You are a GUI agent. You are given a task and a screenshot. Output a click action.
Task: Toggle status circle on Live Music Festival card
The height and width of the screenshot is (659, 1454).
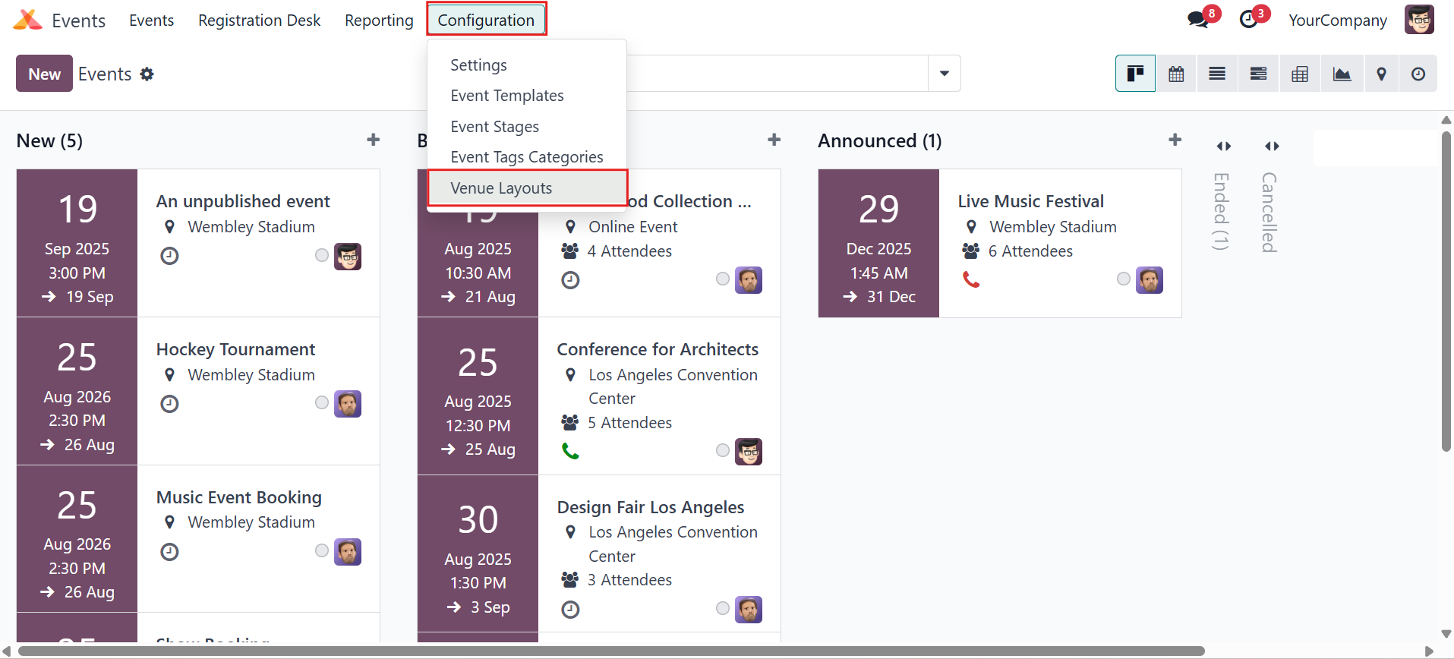coord(1124,279)
